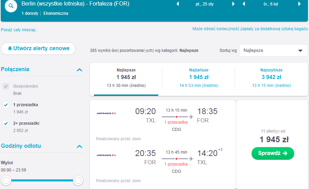Uncheck the 2+ przesiadki checkbox
309x189 pixels.
(6, 123)
